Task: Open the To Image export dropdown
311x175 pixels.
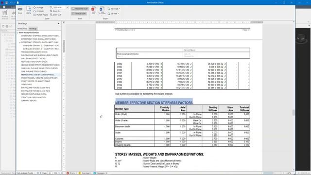Action: 114,9
